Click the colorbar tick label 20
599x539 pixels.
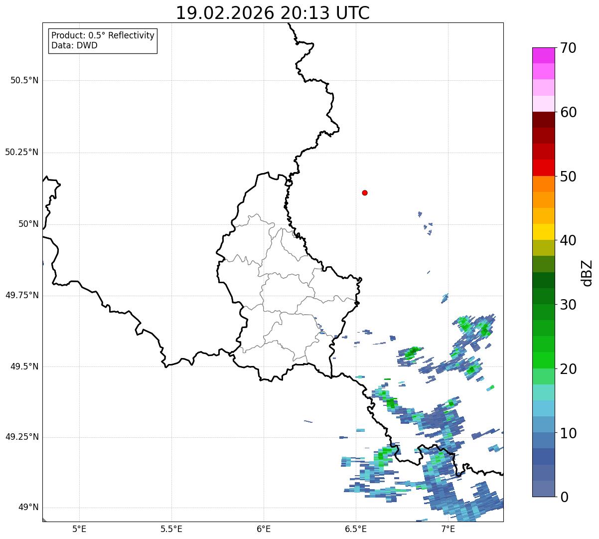coord(568,369)
